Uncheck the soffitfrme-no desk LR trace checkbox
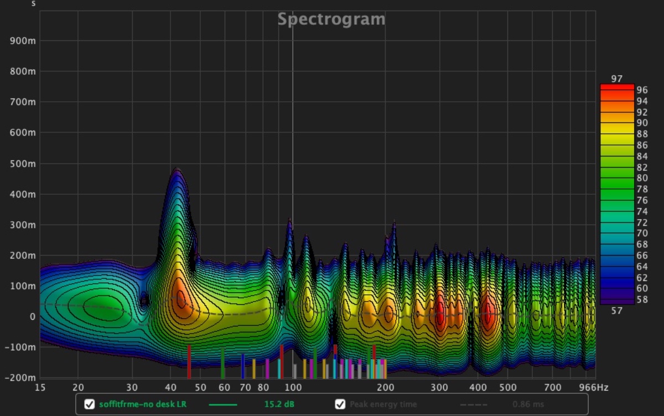This screenshot has width=664, height=416. 89,404
